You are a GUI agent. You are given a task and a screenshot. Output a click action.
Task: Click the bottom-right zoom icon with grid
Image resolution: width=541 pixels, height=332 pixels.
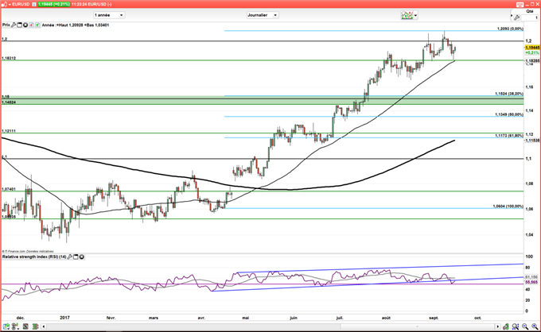point(516,326)
